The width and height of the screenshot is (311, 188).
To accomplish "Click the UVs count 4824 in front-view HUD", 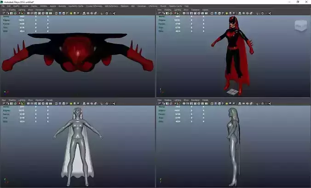I will pyautogui.click(x=22, y=122).
